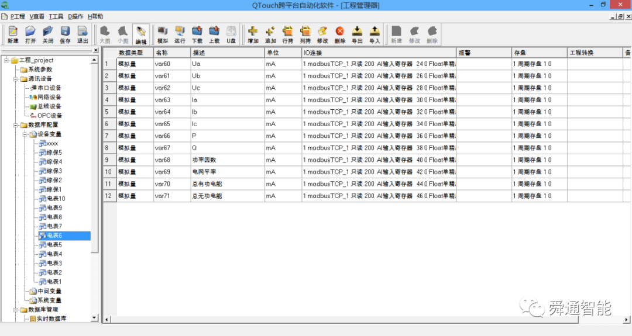Click the tree panel scroll up arrow
This screenshot has height=336, width=632.
pyautogui.click(x=94, y=60)
